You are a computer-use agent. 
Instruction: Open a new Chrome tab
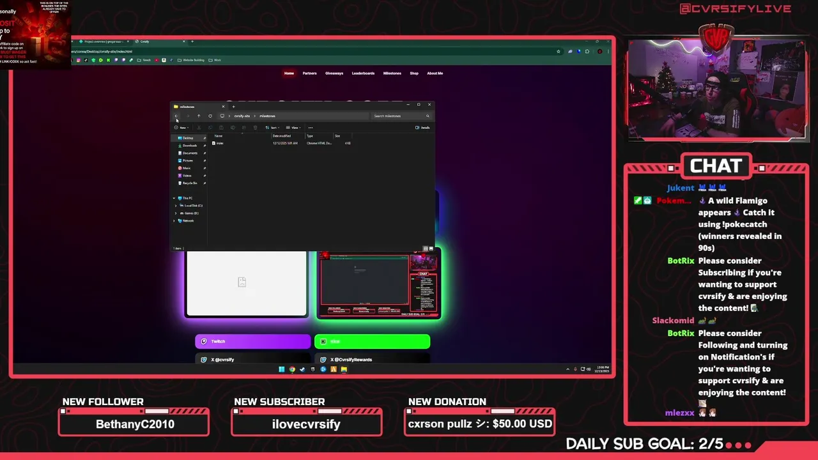[x=192, y=42]
